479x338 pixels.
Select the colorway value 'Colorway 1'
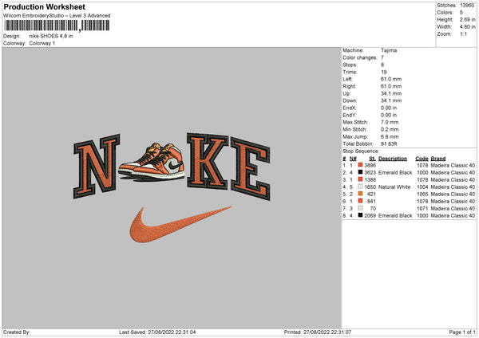[x=42, y=43]
